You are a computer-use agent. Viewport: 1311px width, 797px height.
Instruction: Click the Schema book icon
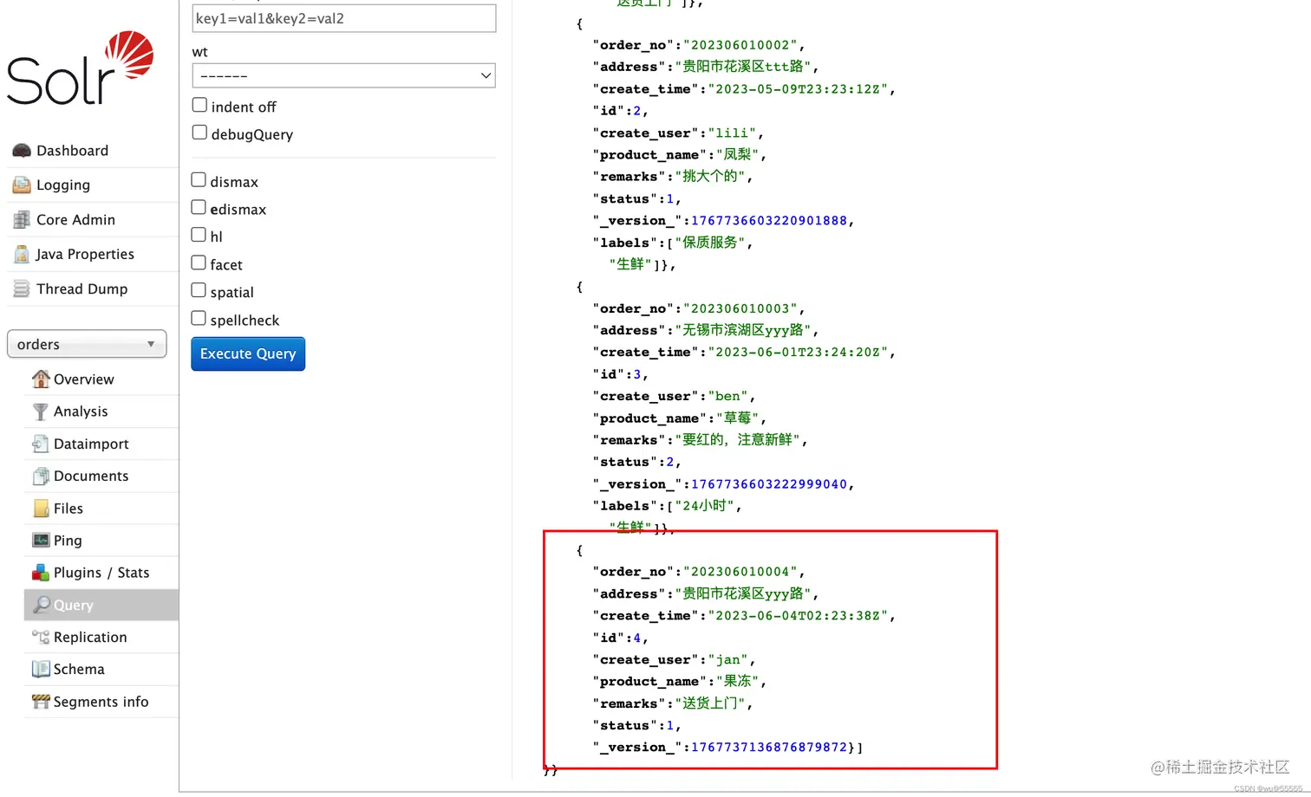(41, 669)
